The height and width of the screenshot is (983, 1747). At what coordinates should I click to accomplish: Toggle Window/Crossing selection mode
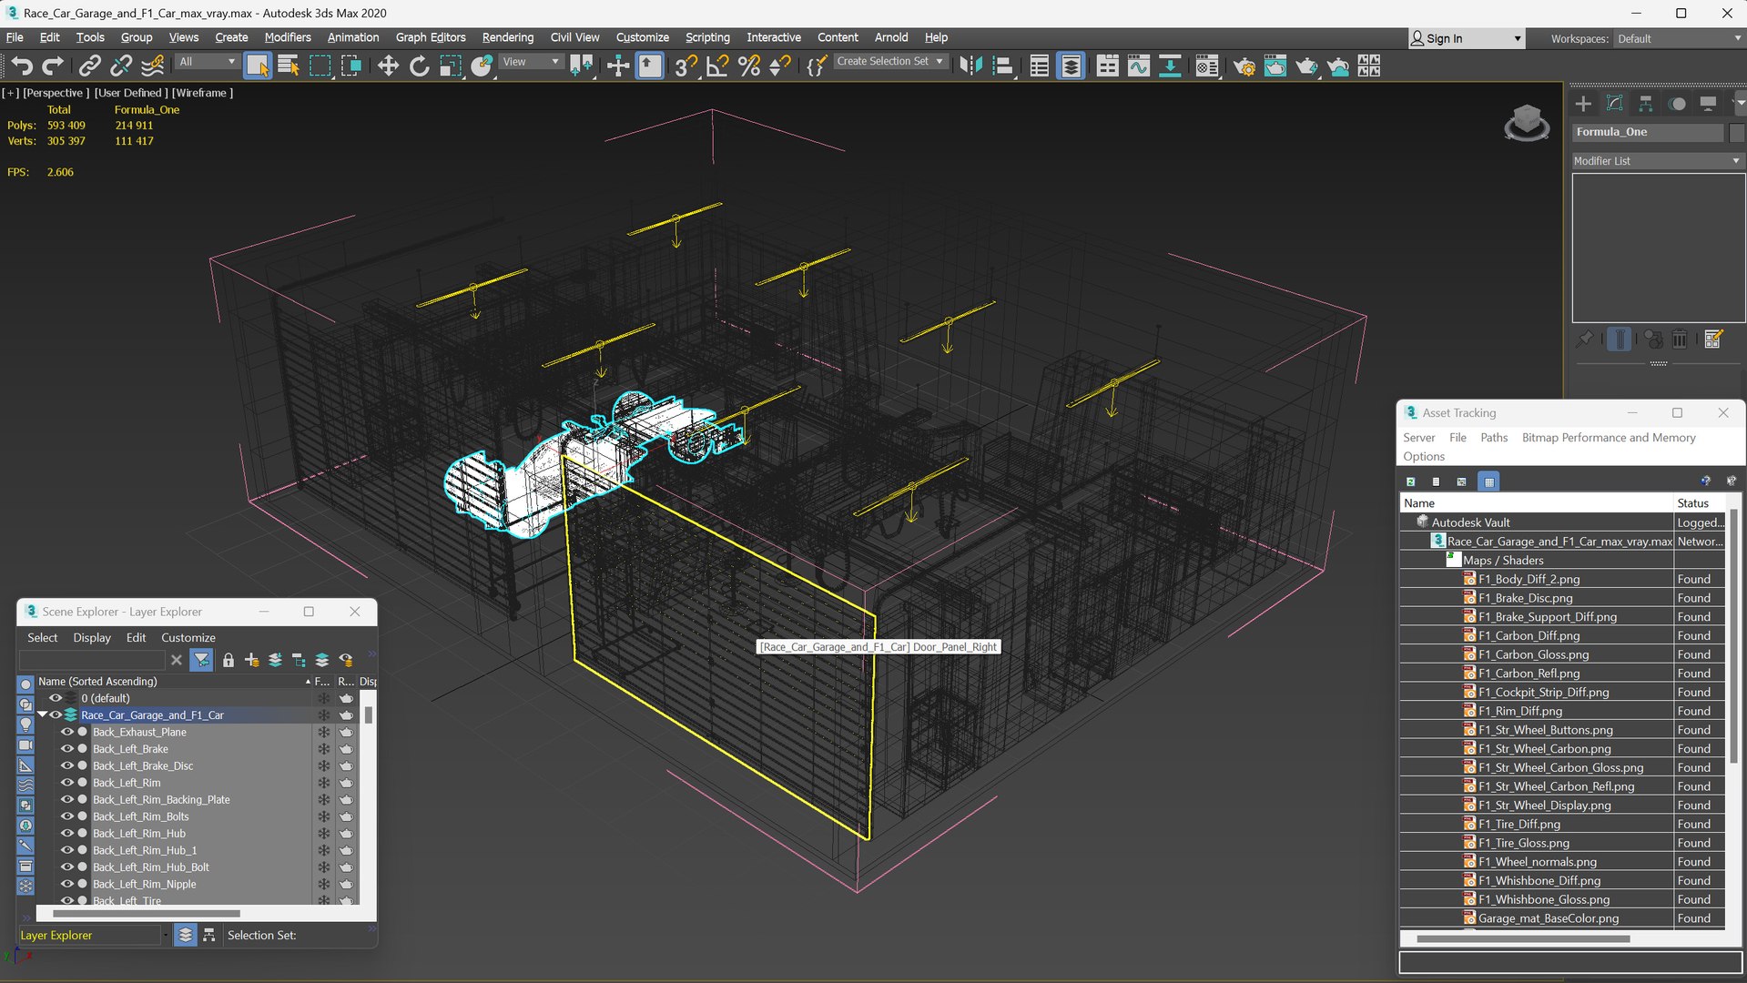[x=350, y=66]
